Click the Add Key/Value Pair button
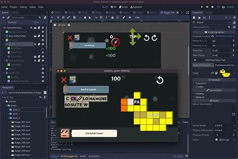This screenshot has height=159, width=238. 214,59
